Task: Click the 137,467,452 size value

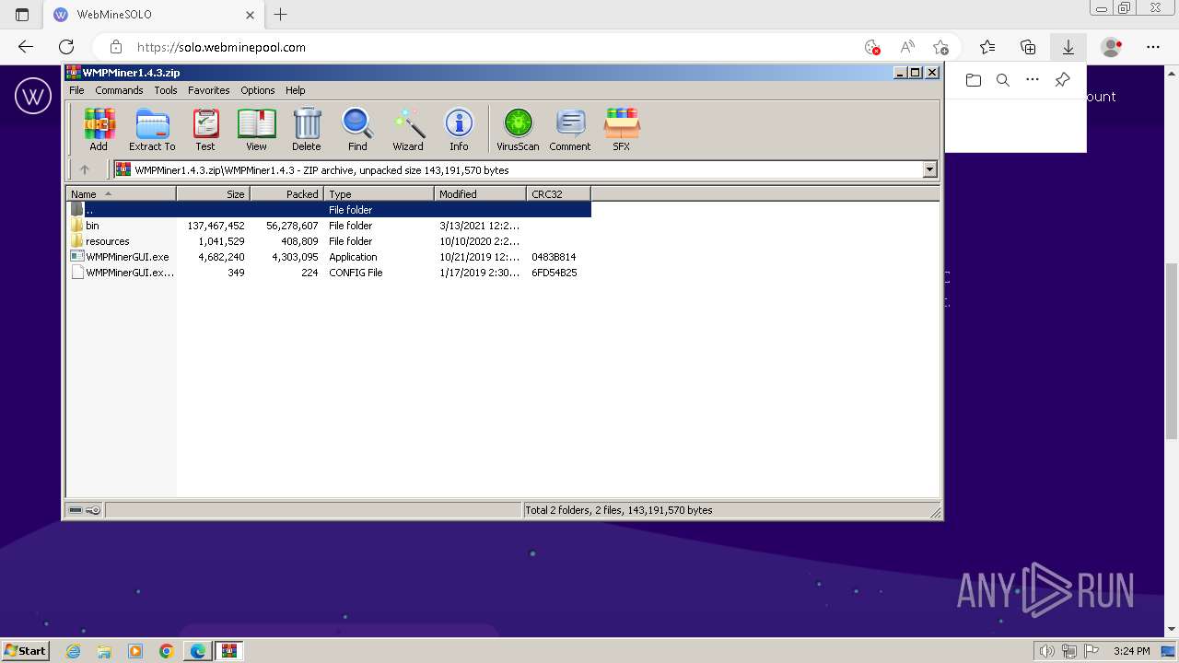Action: [216, 226]
